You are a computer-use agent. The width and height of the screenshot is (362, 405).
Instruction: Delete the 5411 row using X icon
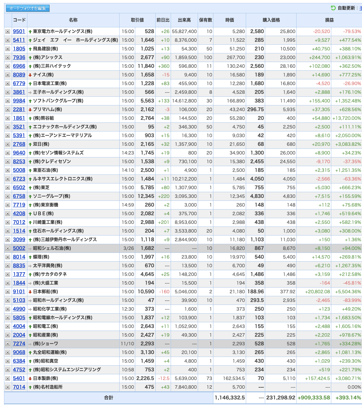click(x=8, y=40)
